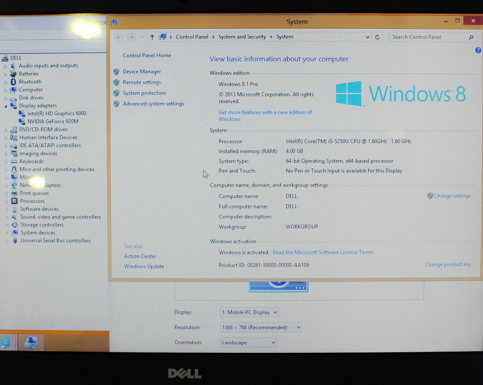
Task: Click the Imaging devices camera icon
Action: pos(14,154)
